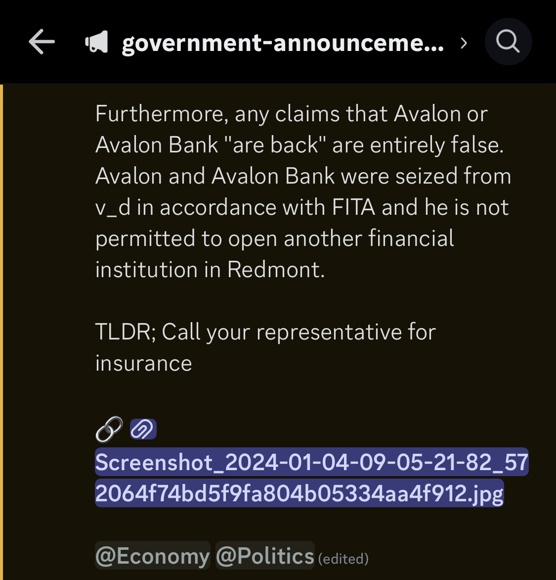Click the yellow mention highlight bar
The height and width of the screenshot is (580, 556).
[1, 332]
